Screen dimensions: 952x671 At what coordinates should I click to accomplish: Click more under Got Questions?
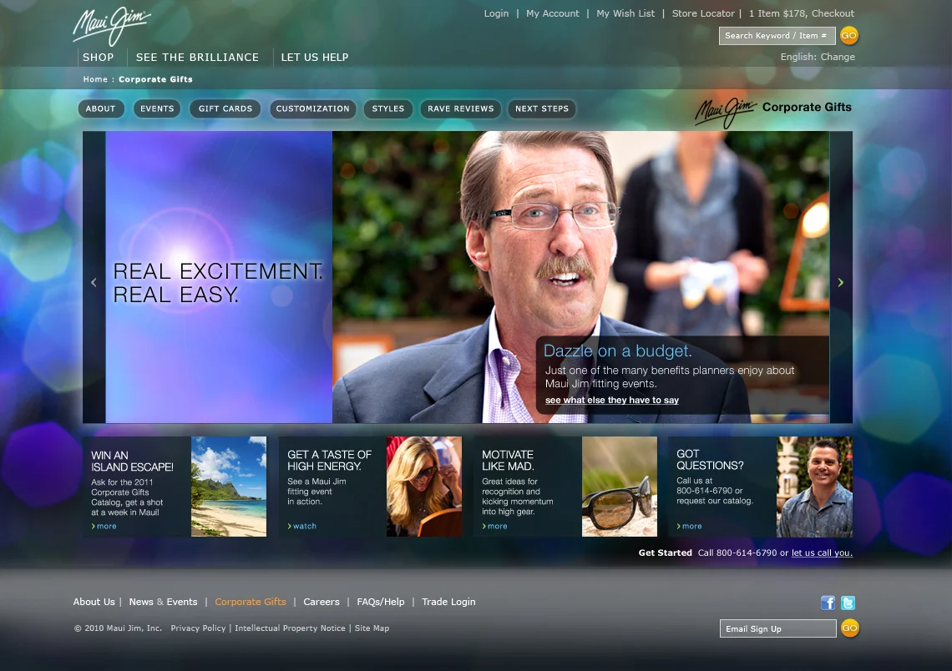tap(689, 526)
